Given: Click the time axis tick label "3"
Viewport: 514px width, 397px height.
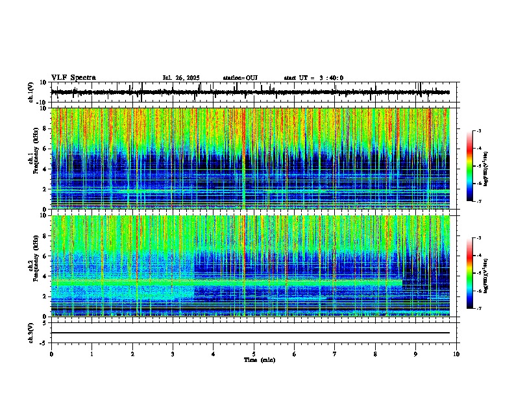Looking at the screenshot, I should point(173,354).
